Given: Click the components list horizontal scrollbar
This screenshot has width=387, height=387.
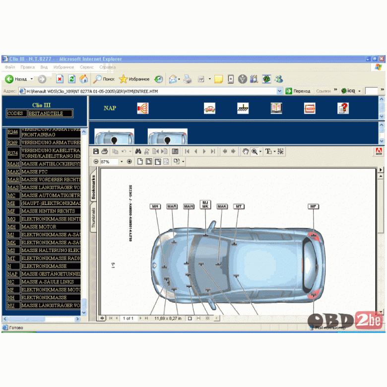Looking at the screenshot, I should coord(42,319).
